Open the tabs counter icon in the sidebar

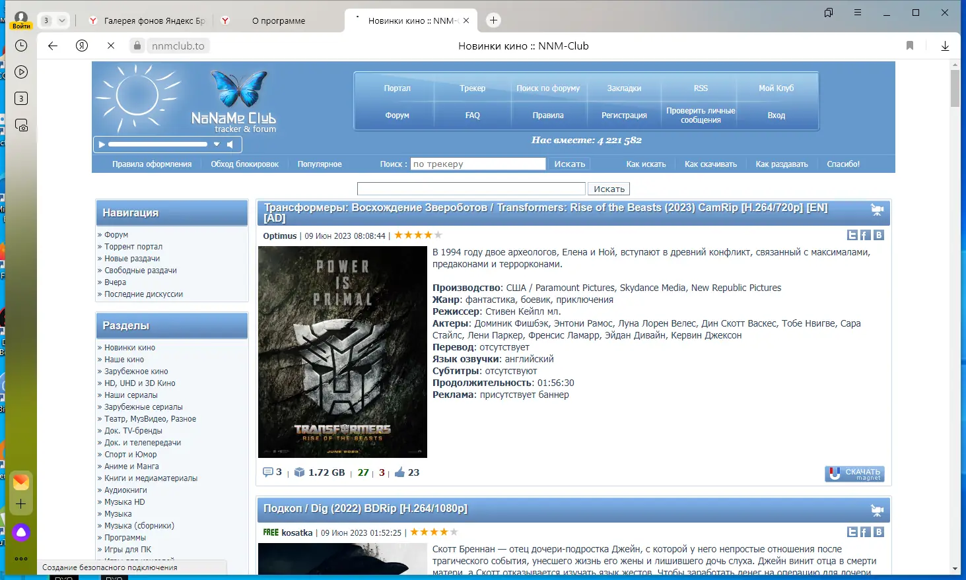click(x=21, y=98)
